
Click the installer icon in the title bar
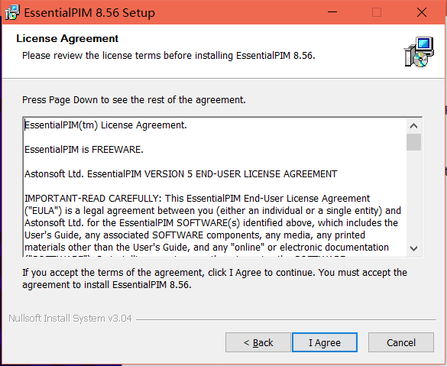tap(12, 12)
